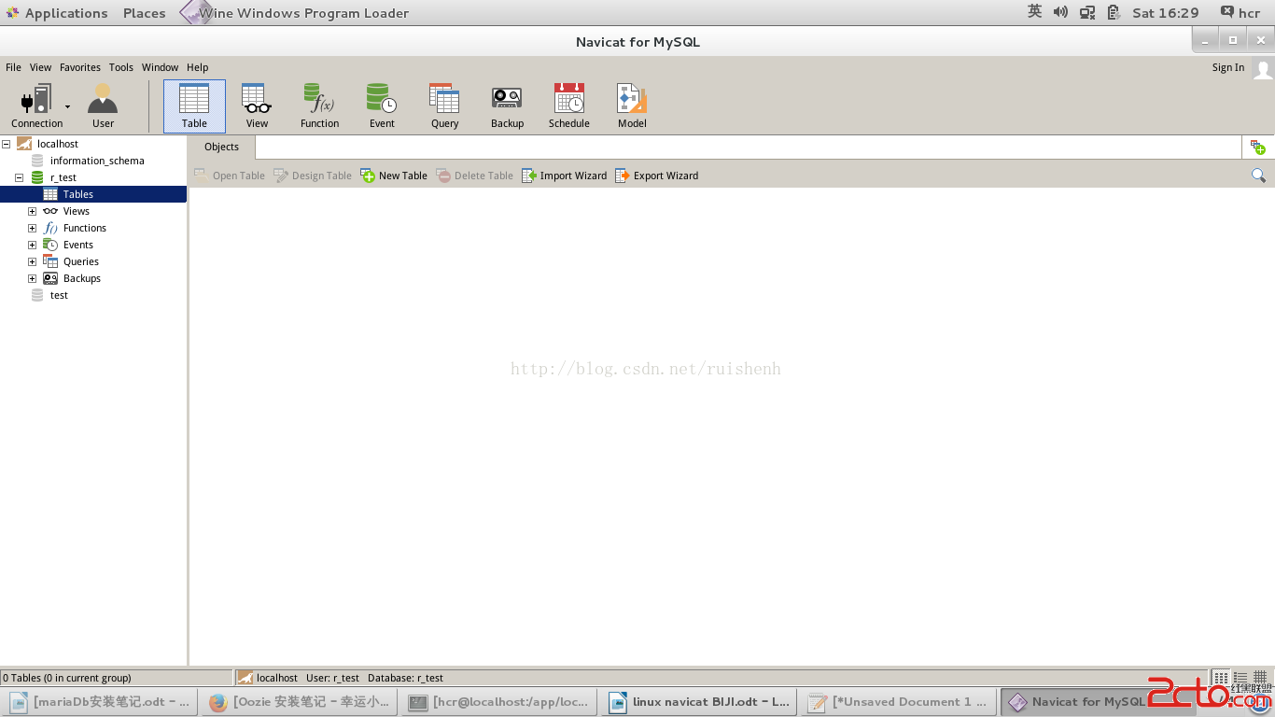The width and height of the screenshot is (1275, 717).
Task: Open the Places menu in the top panel
Action: [145, 13]
